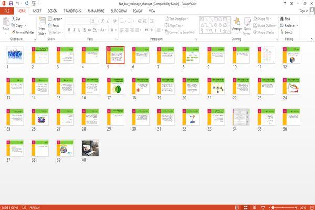Open the Copy dropdown arrow
The image size is (315, 210).
[25, 26]
